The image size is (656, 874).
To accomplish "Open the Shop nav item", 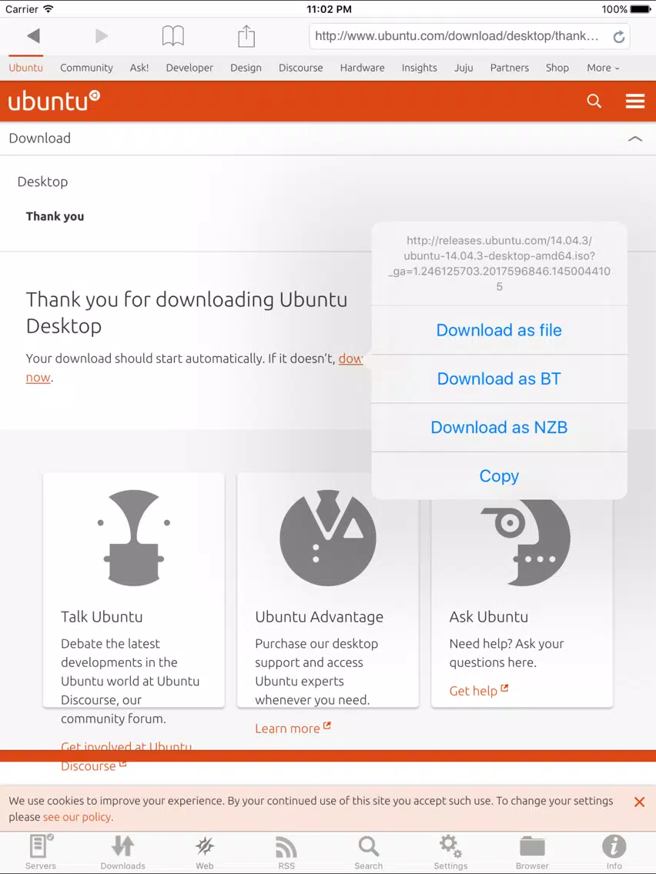I will (557, 68).
